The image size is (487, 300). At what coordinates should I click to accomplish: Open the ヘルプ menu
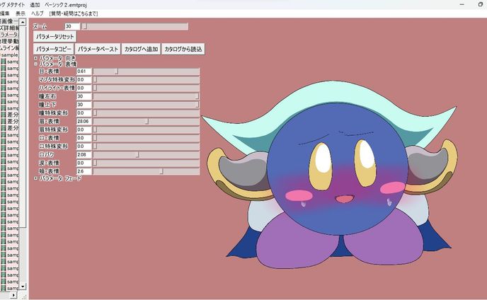38,13
